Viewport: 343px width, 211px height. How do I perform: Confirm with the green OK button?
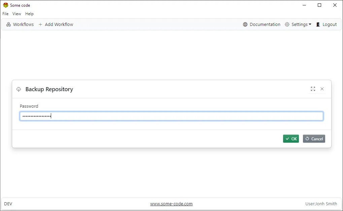[x=291, y=139]
